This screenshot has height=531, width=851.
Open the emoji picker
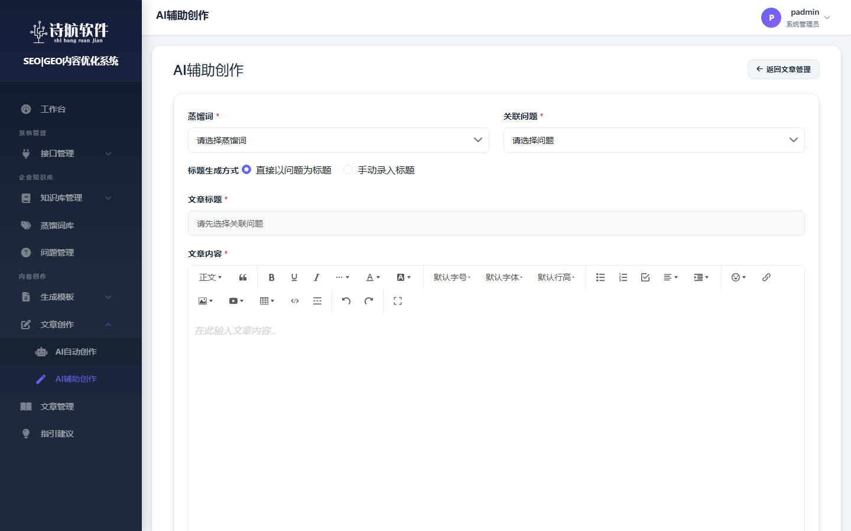click(739, 277)
